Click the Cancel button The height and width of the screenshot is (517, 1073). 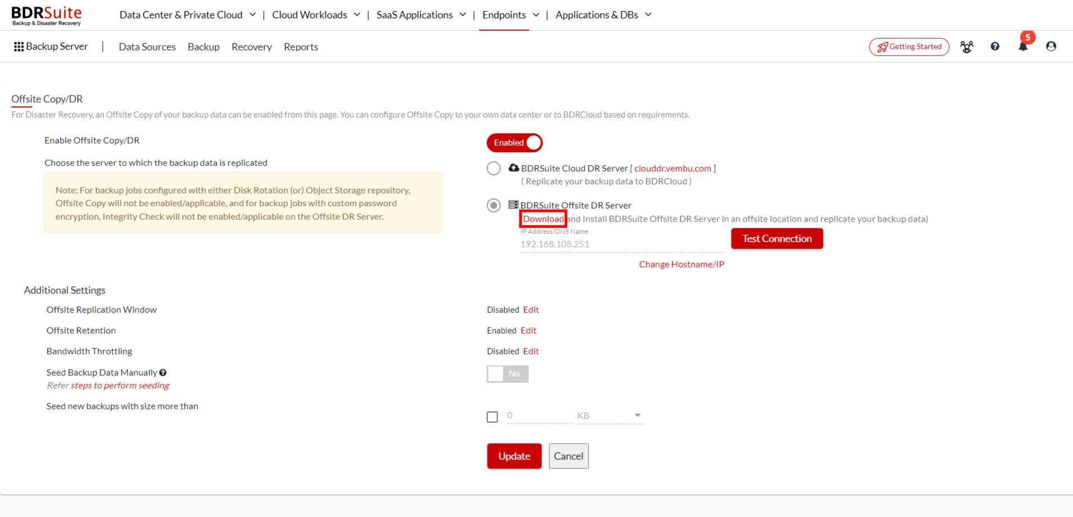[569, 456]
